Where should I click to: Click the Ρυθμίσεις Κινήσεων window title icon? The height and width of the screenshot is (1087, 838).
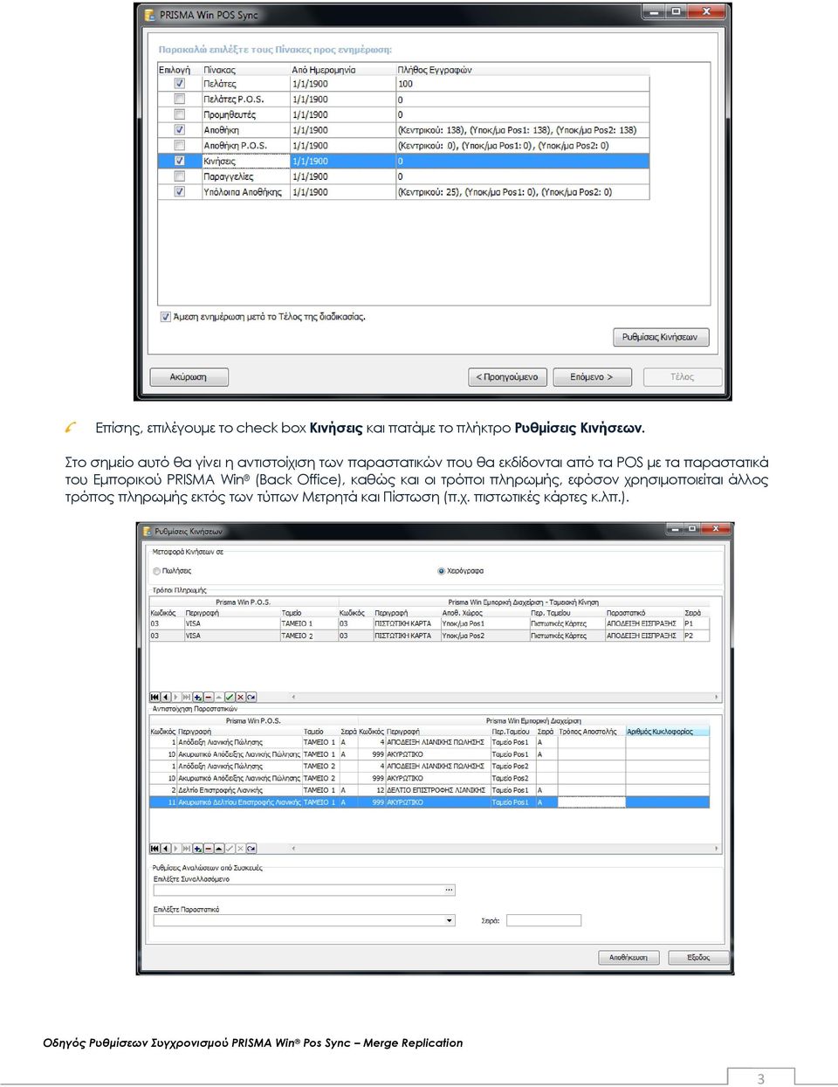147,531
